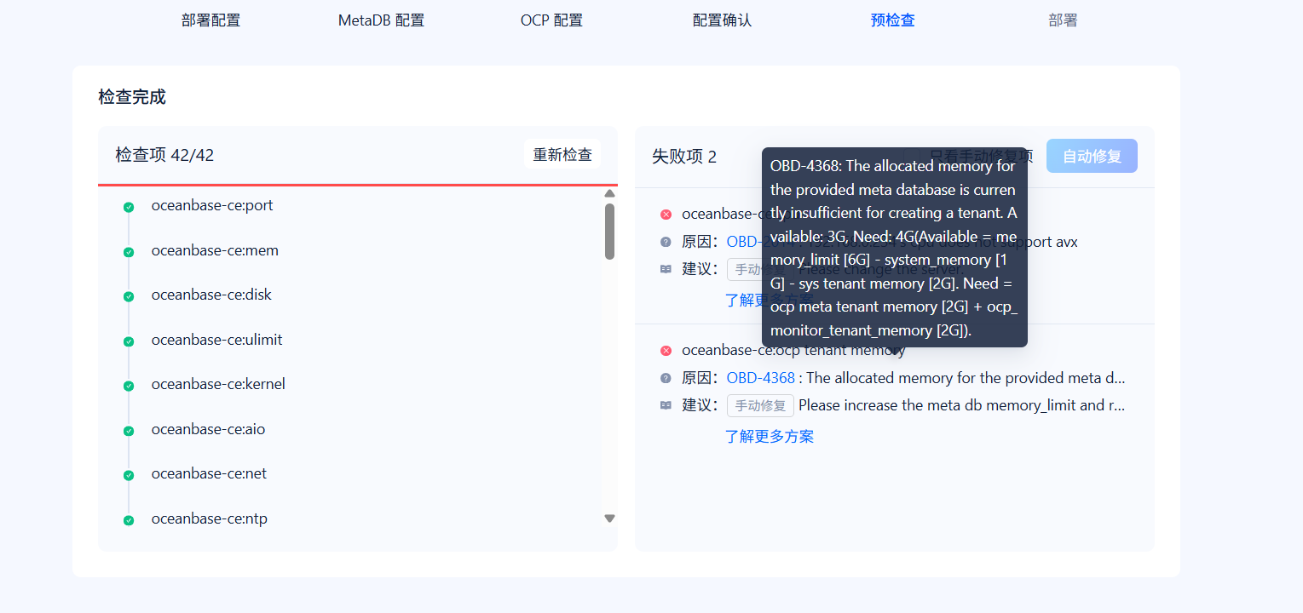Image resolution: width=1303 pixels, height=613 pixels.
Task: Open the OCP 配置 step
Action: click(x=551, y=20)
